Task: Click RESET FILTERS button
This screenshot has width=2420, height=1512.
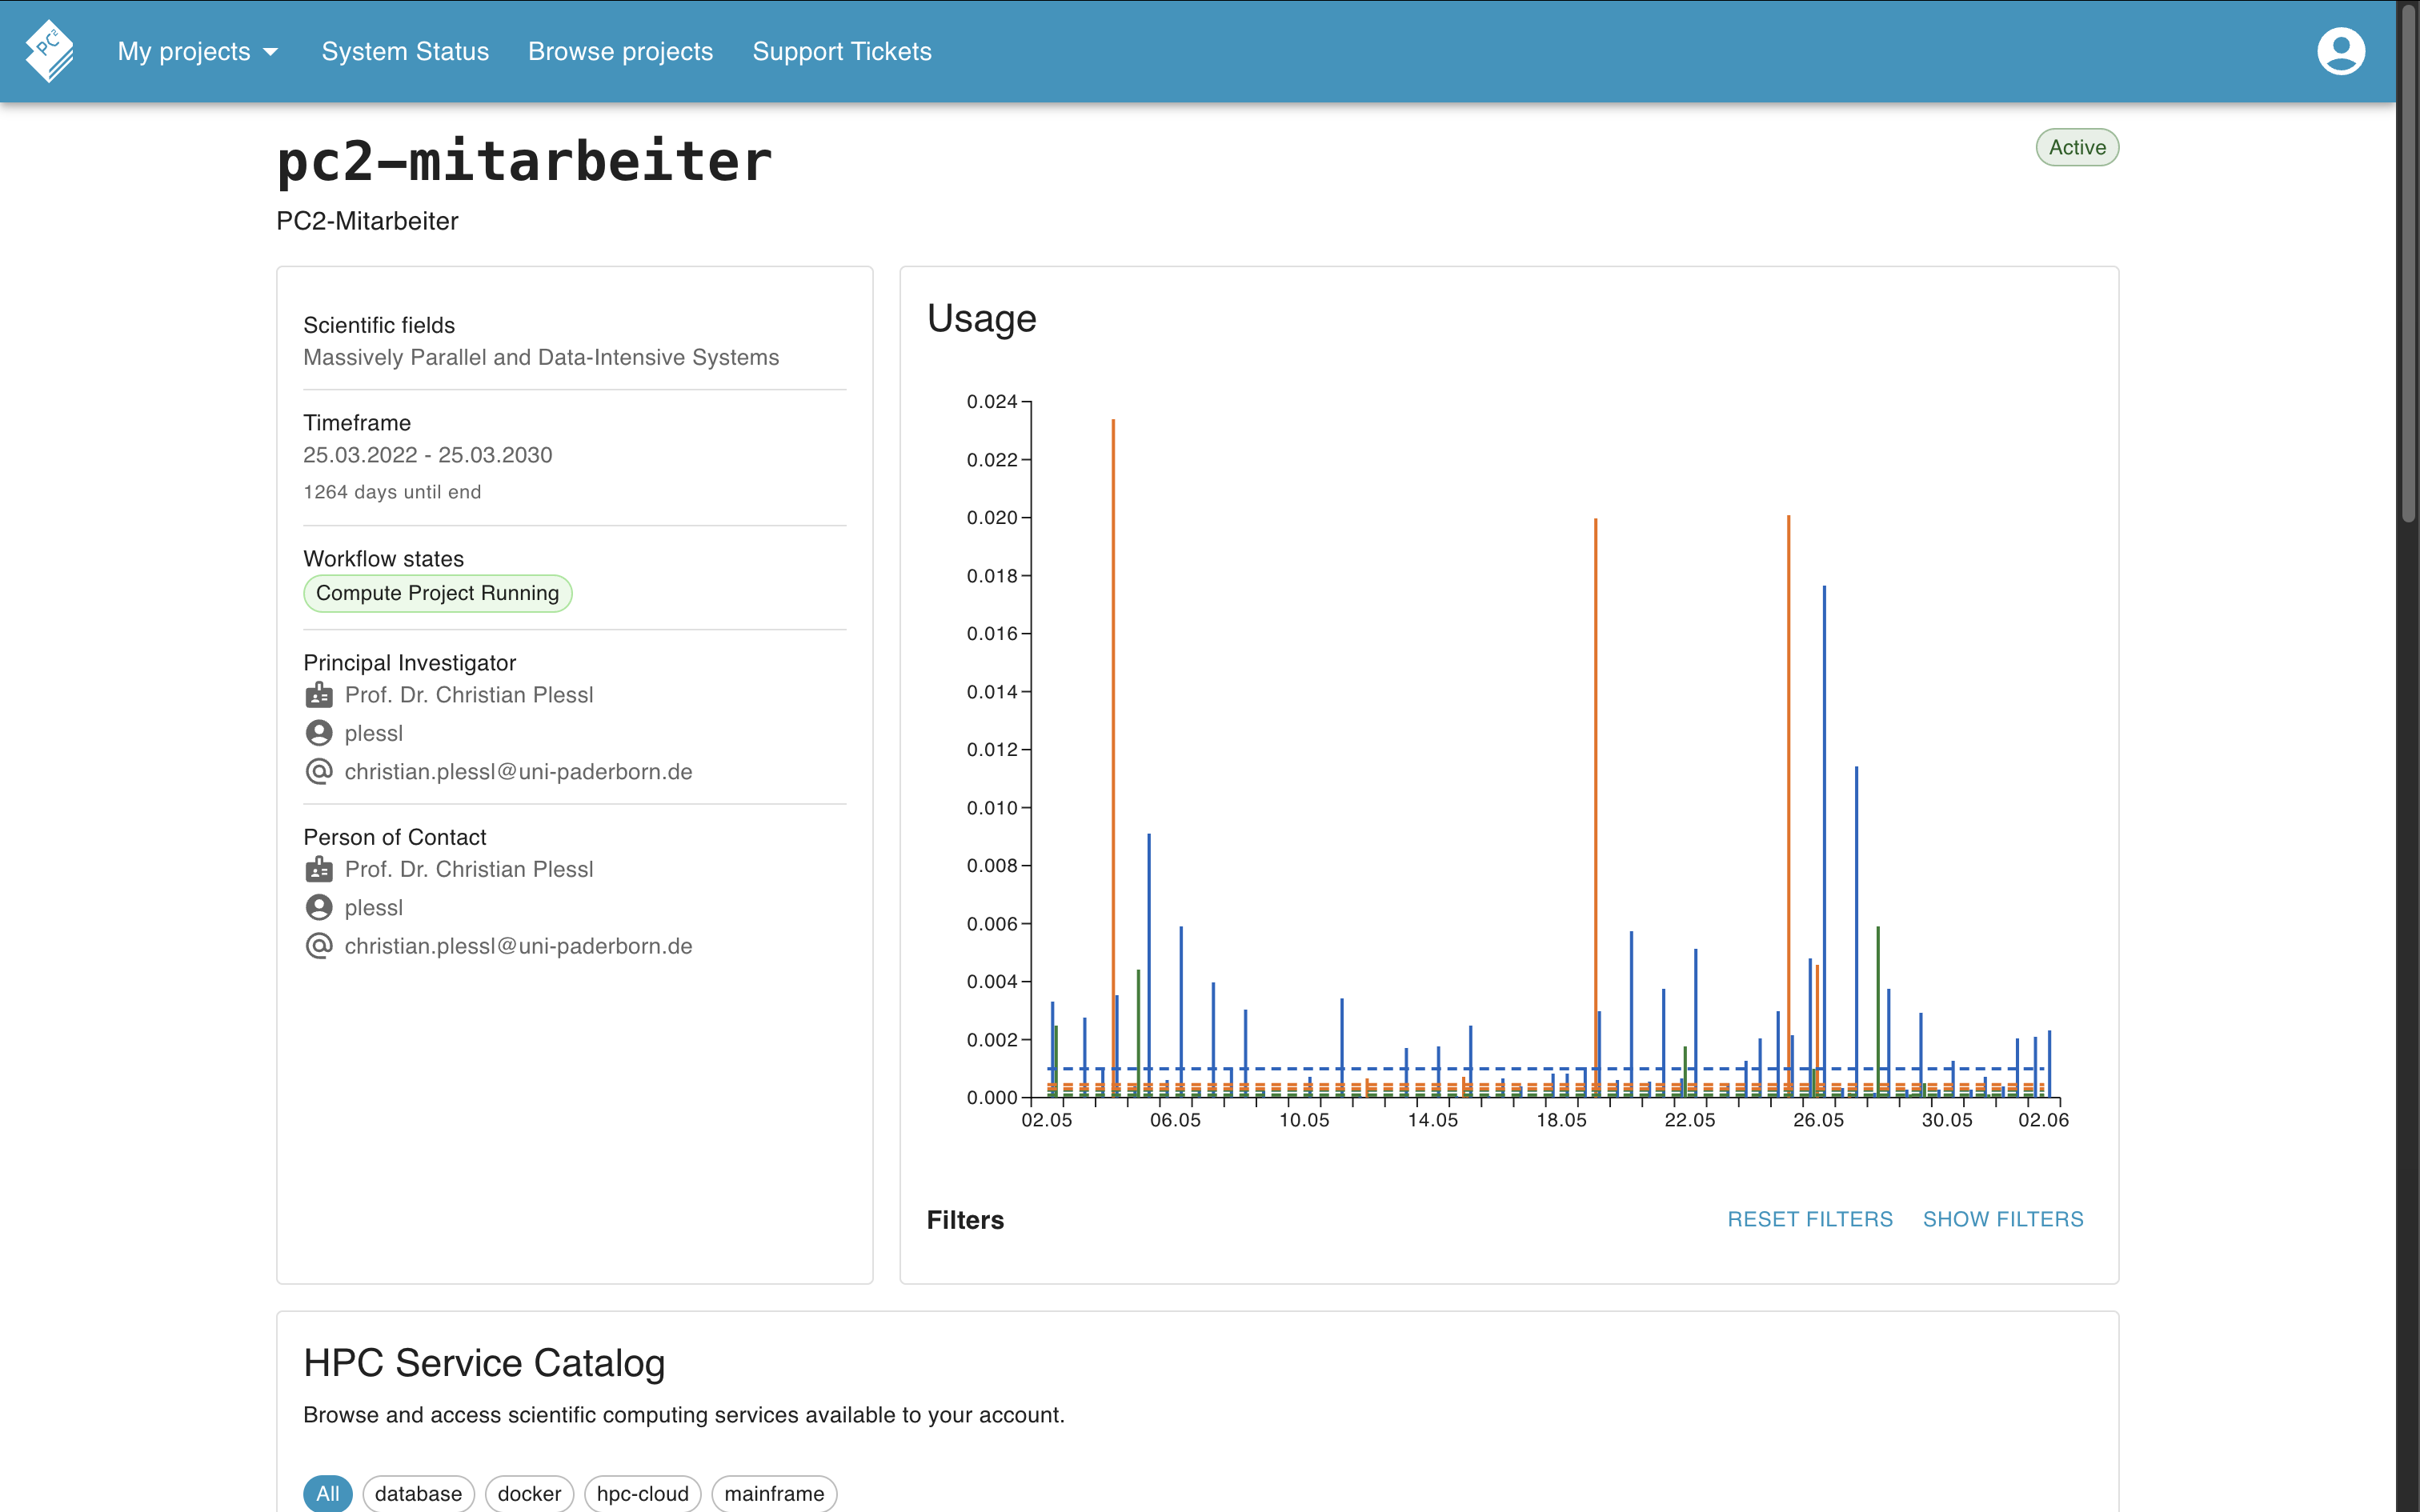Action: click(1810, 1219)
